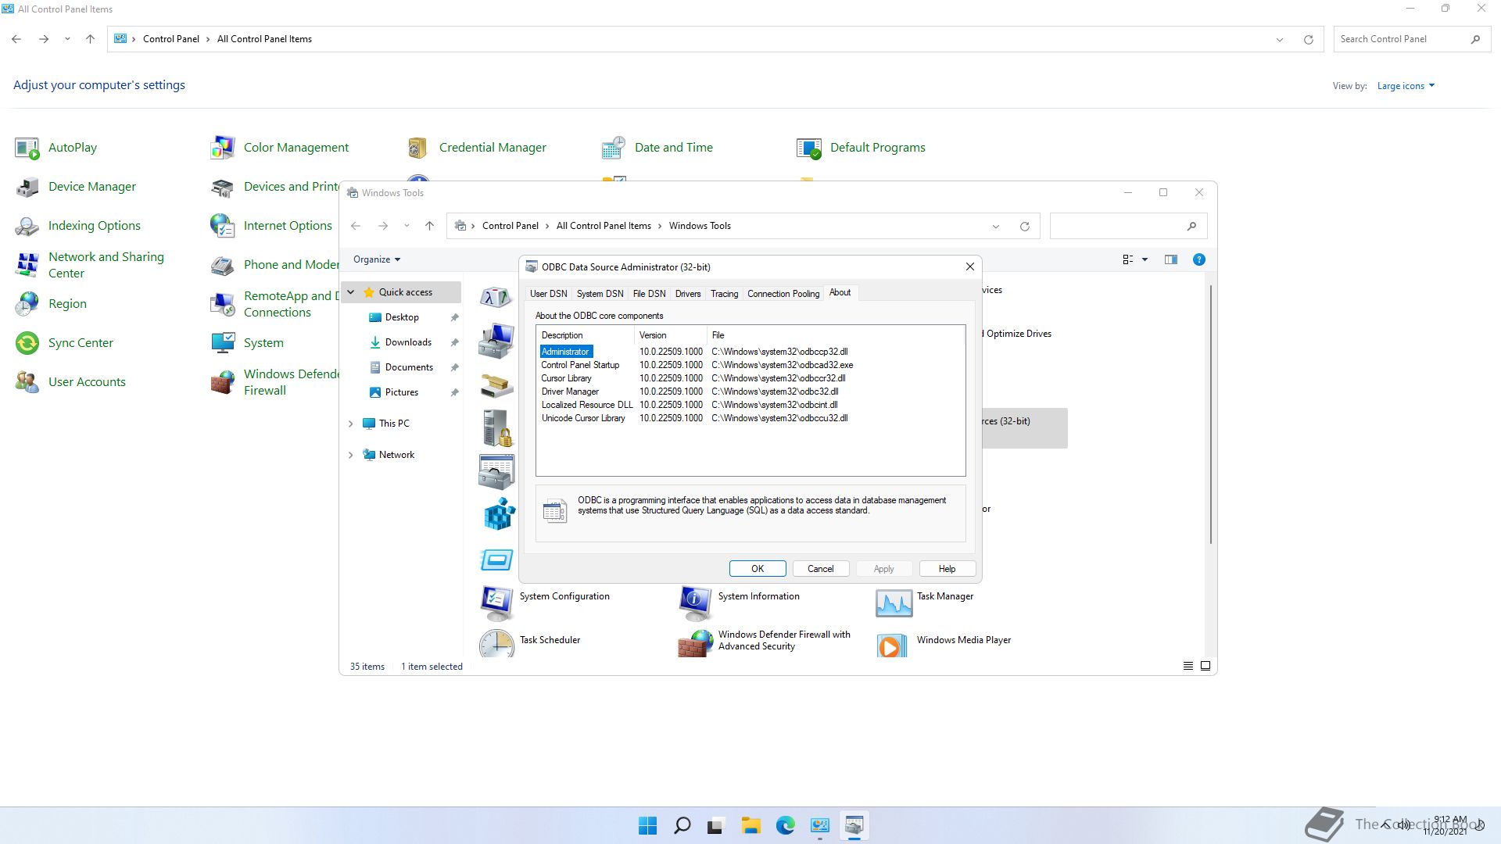
Task: Click Help button in ODBC dialog
Action: [947, 569]
